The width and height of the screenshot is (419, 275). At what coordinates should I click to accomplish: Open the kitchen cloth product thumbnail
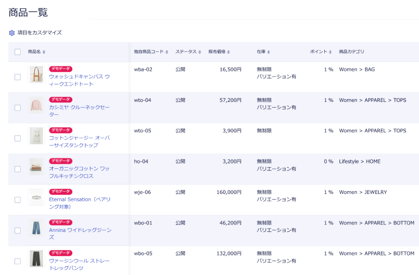(36, 167)
